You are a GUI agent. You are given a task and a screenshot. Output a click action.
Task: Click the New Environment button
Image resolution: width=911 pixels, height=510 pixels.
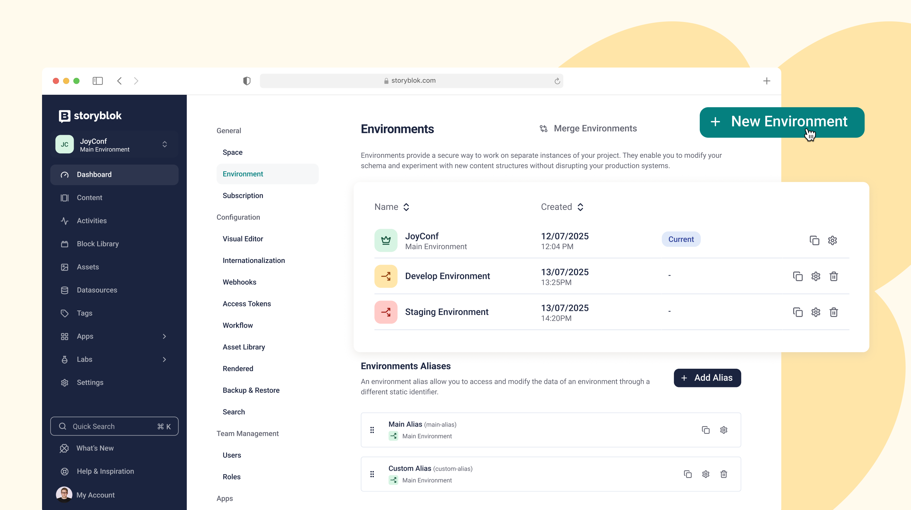coord(781,122)
